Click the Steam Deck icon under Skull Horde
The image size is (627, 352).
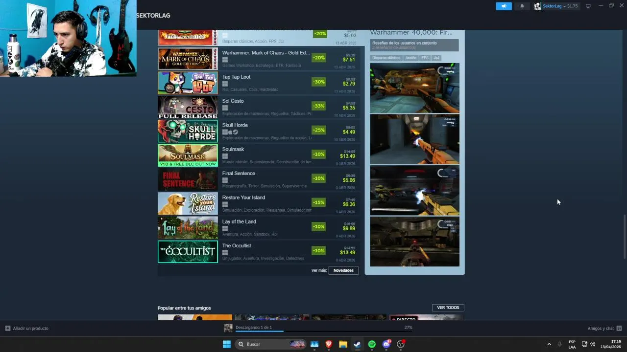click(x=236, y=132)
